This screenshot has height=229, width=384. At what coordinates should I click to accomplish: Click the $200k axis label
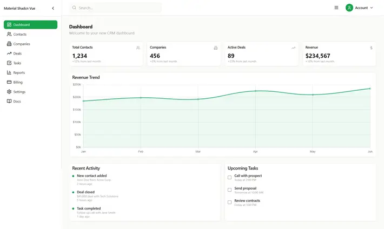pos(77,97)
